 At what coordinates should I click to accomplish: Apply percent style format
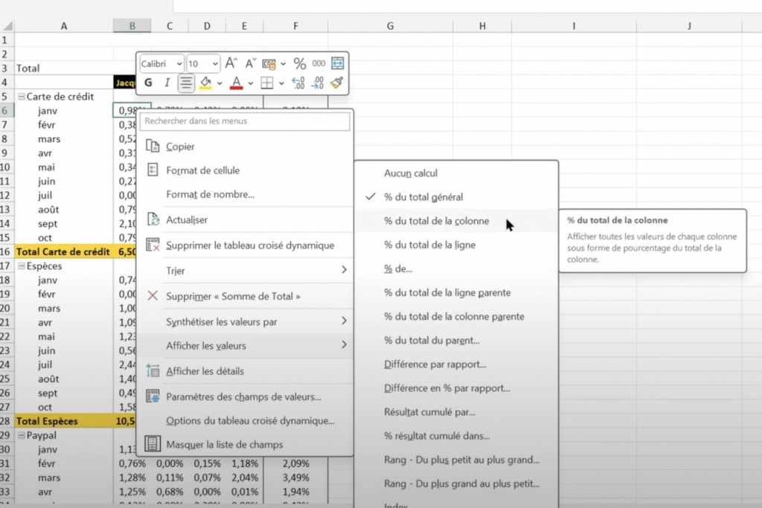(x=299, y=64)
